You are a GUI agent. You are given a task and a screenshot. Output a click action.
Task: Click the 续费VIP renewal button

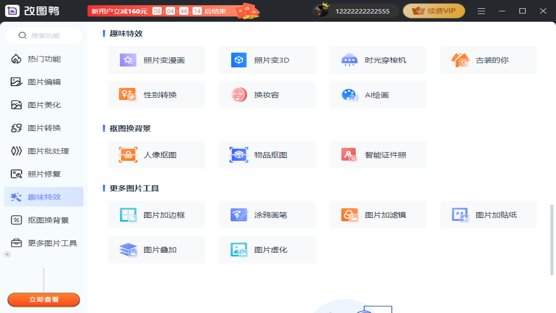tap(434, 10)
